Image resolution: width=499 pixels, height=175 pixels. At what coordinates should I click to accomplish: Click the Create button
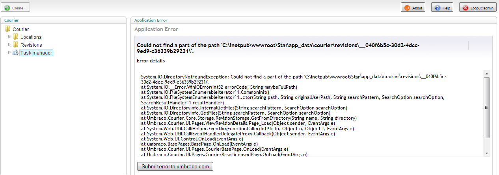pyautogui.click(x=16, y=7)
